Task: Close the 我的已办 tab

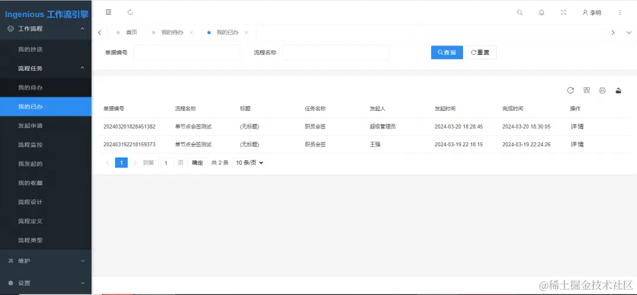Action: 246,32
